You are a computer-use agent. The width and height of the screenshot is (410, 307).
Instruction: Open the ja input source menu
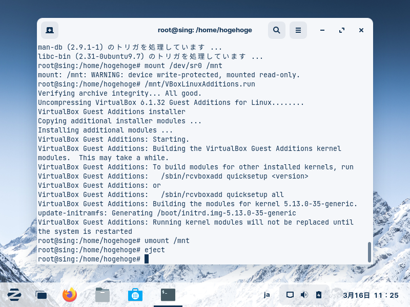point(266,295)
